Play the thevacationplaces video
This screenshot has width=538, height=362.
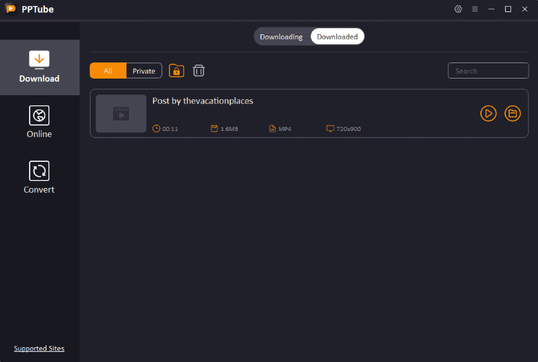coord(488,114)
